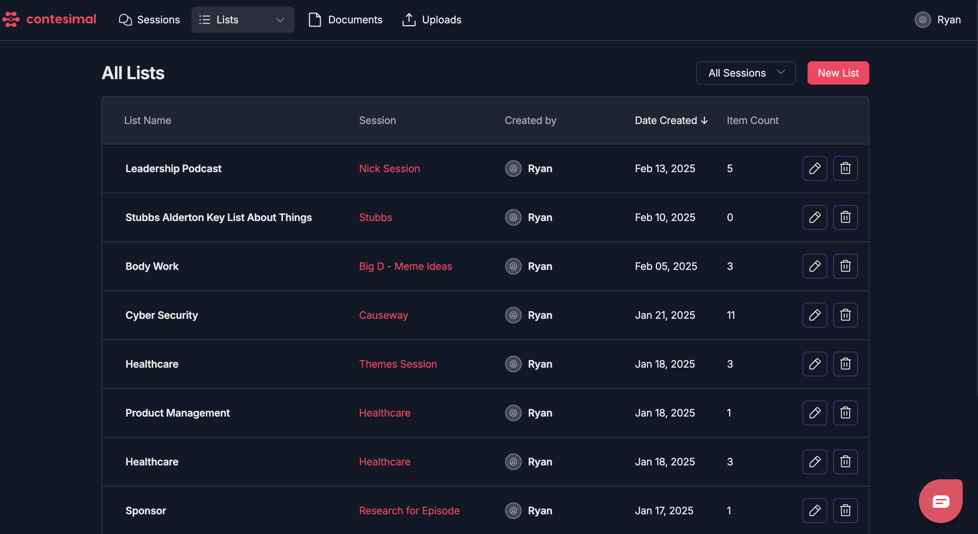Image resolution: width=978 pixels, height=534 pixels.
Task: Trash the Sponsor list row
Action: 845,510
